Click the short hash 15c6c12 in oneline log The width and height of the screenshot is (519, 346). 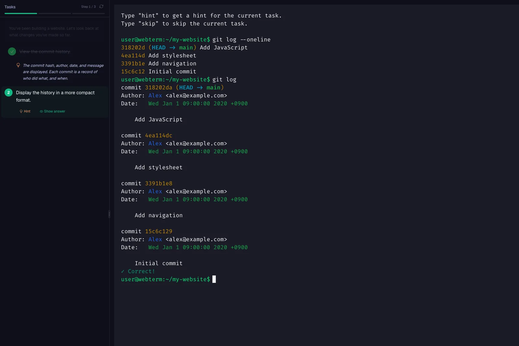point(133,72)
